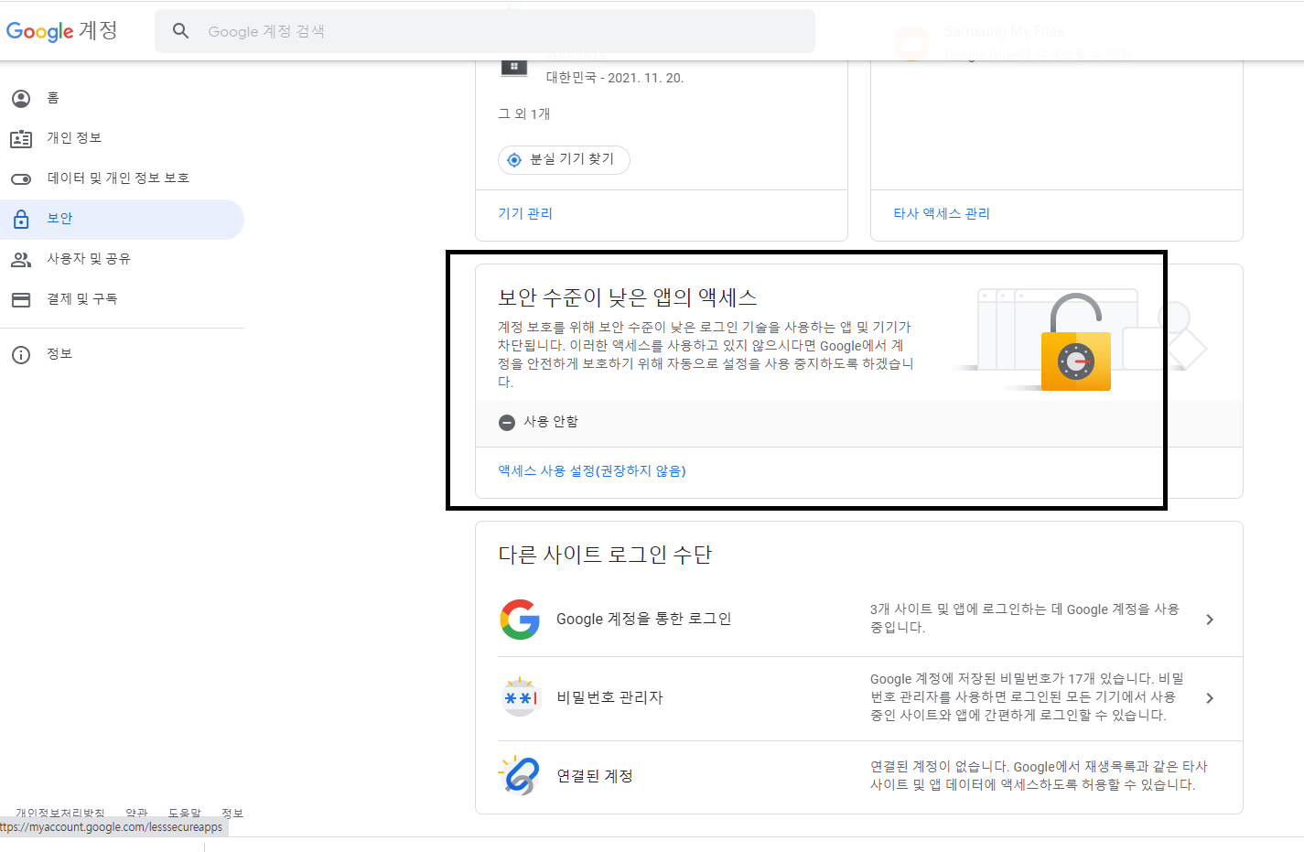Image resolution: width=1304 pixels, height=852 pixels.
Task: Click 도움말 footer link
Action: click(x=185, y=813)
